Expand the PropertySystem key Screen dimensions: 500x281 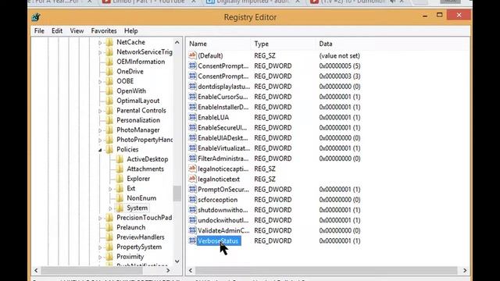pyautogui.click(x=100, y=247)
